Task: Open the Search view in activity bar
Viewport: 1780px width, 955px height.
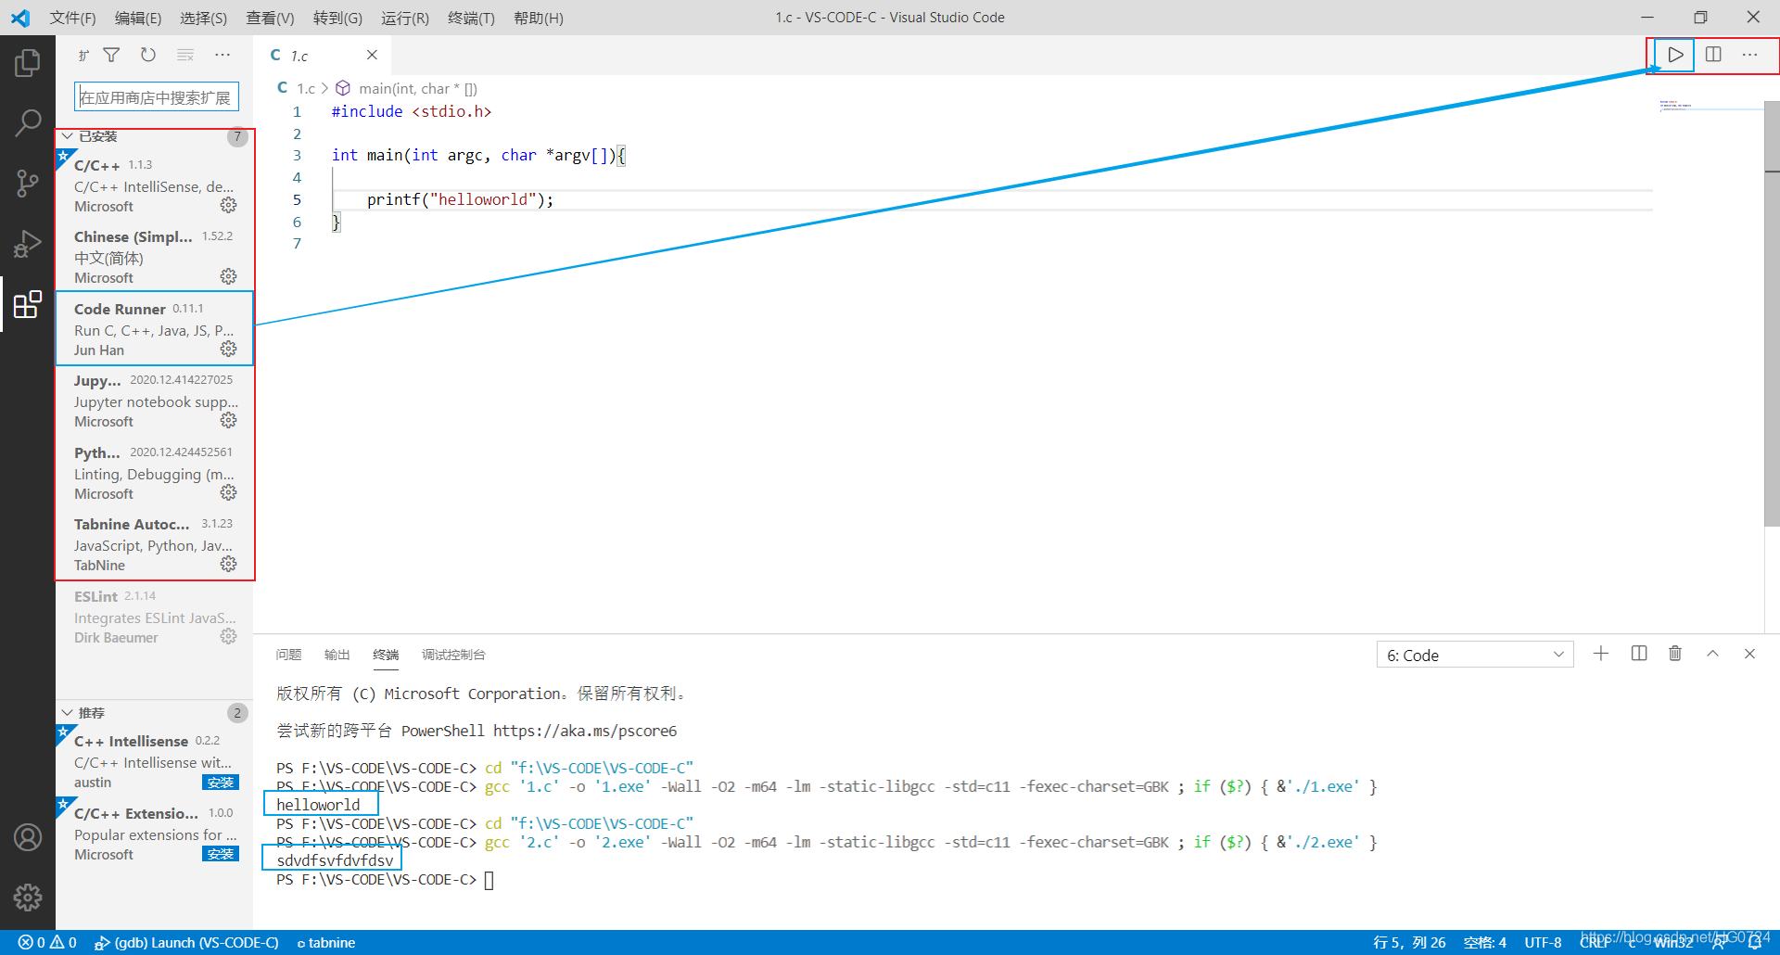Action: [x=28, y=122]
